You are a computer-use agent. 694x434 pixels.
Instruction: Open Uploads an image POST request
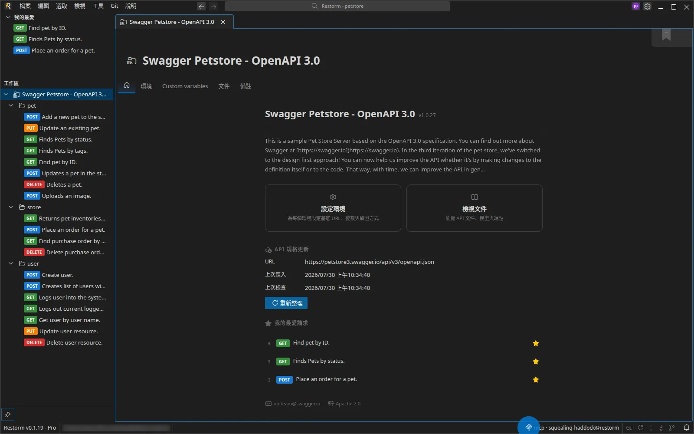pos(58,196)
